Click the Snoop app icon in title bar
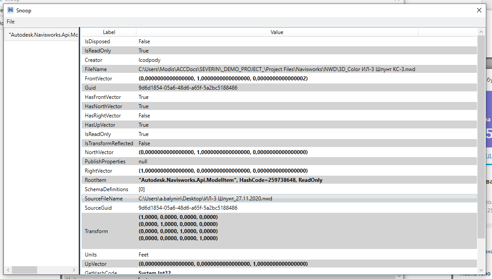 coord(10,10)
